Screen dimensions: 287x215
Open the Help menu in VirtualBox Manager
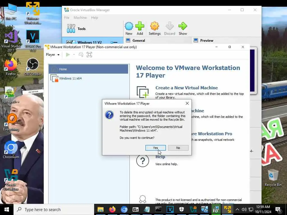(94, 18)
